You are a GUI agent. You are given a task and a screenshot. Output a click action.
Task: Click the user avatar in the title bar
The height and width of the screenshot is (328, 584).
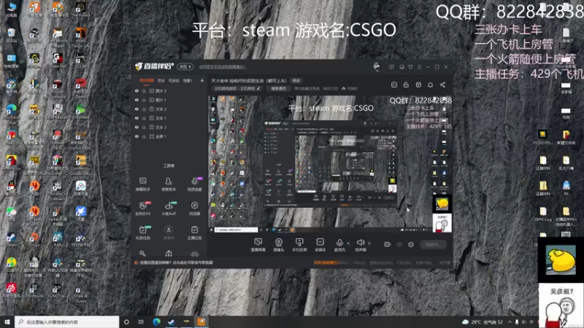click(x=377, y=66)
